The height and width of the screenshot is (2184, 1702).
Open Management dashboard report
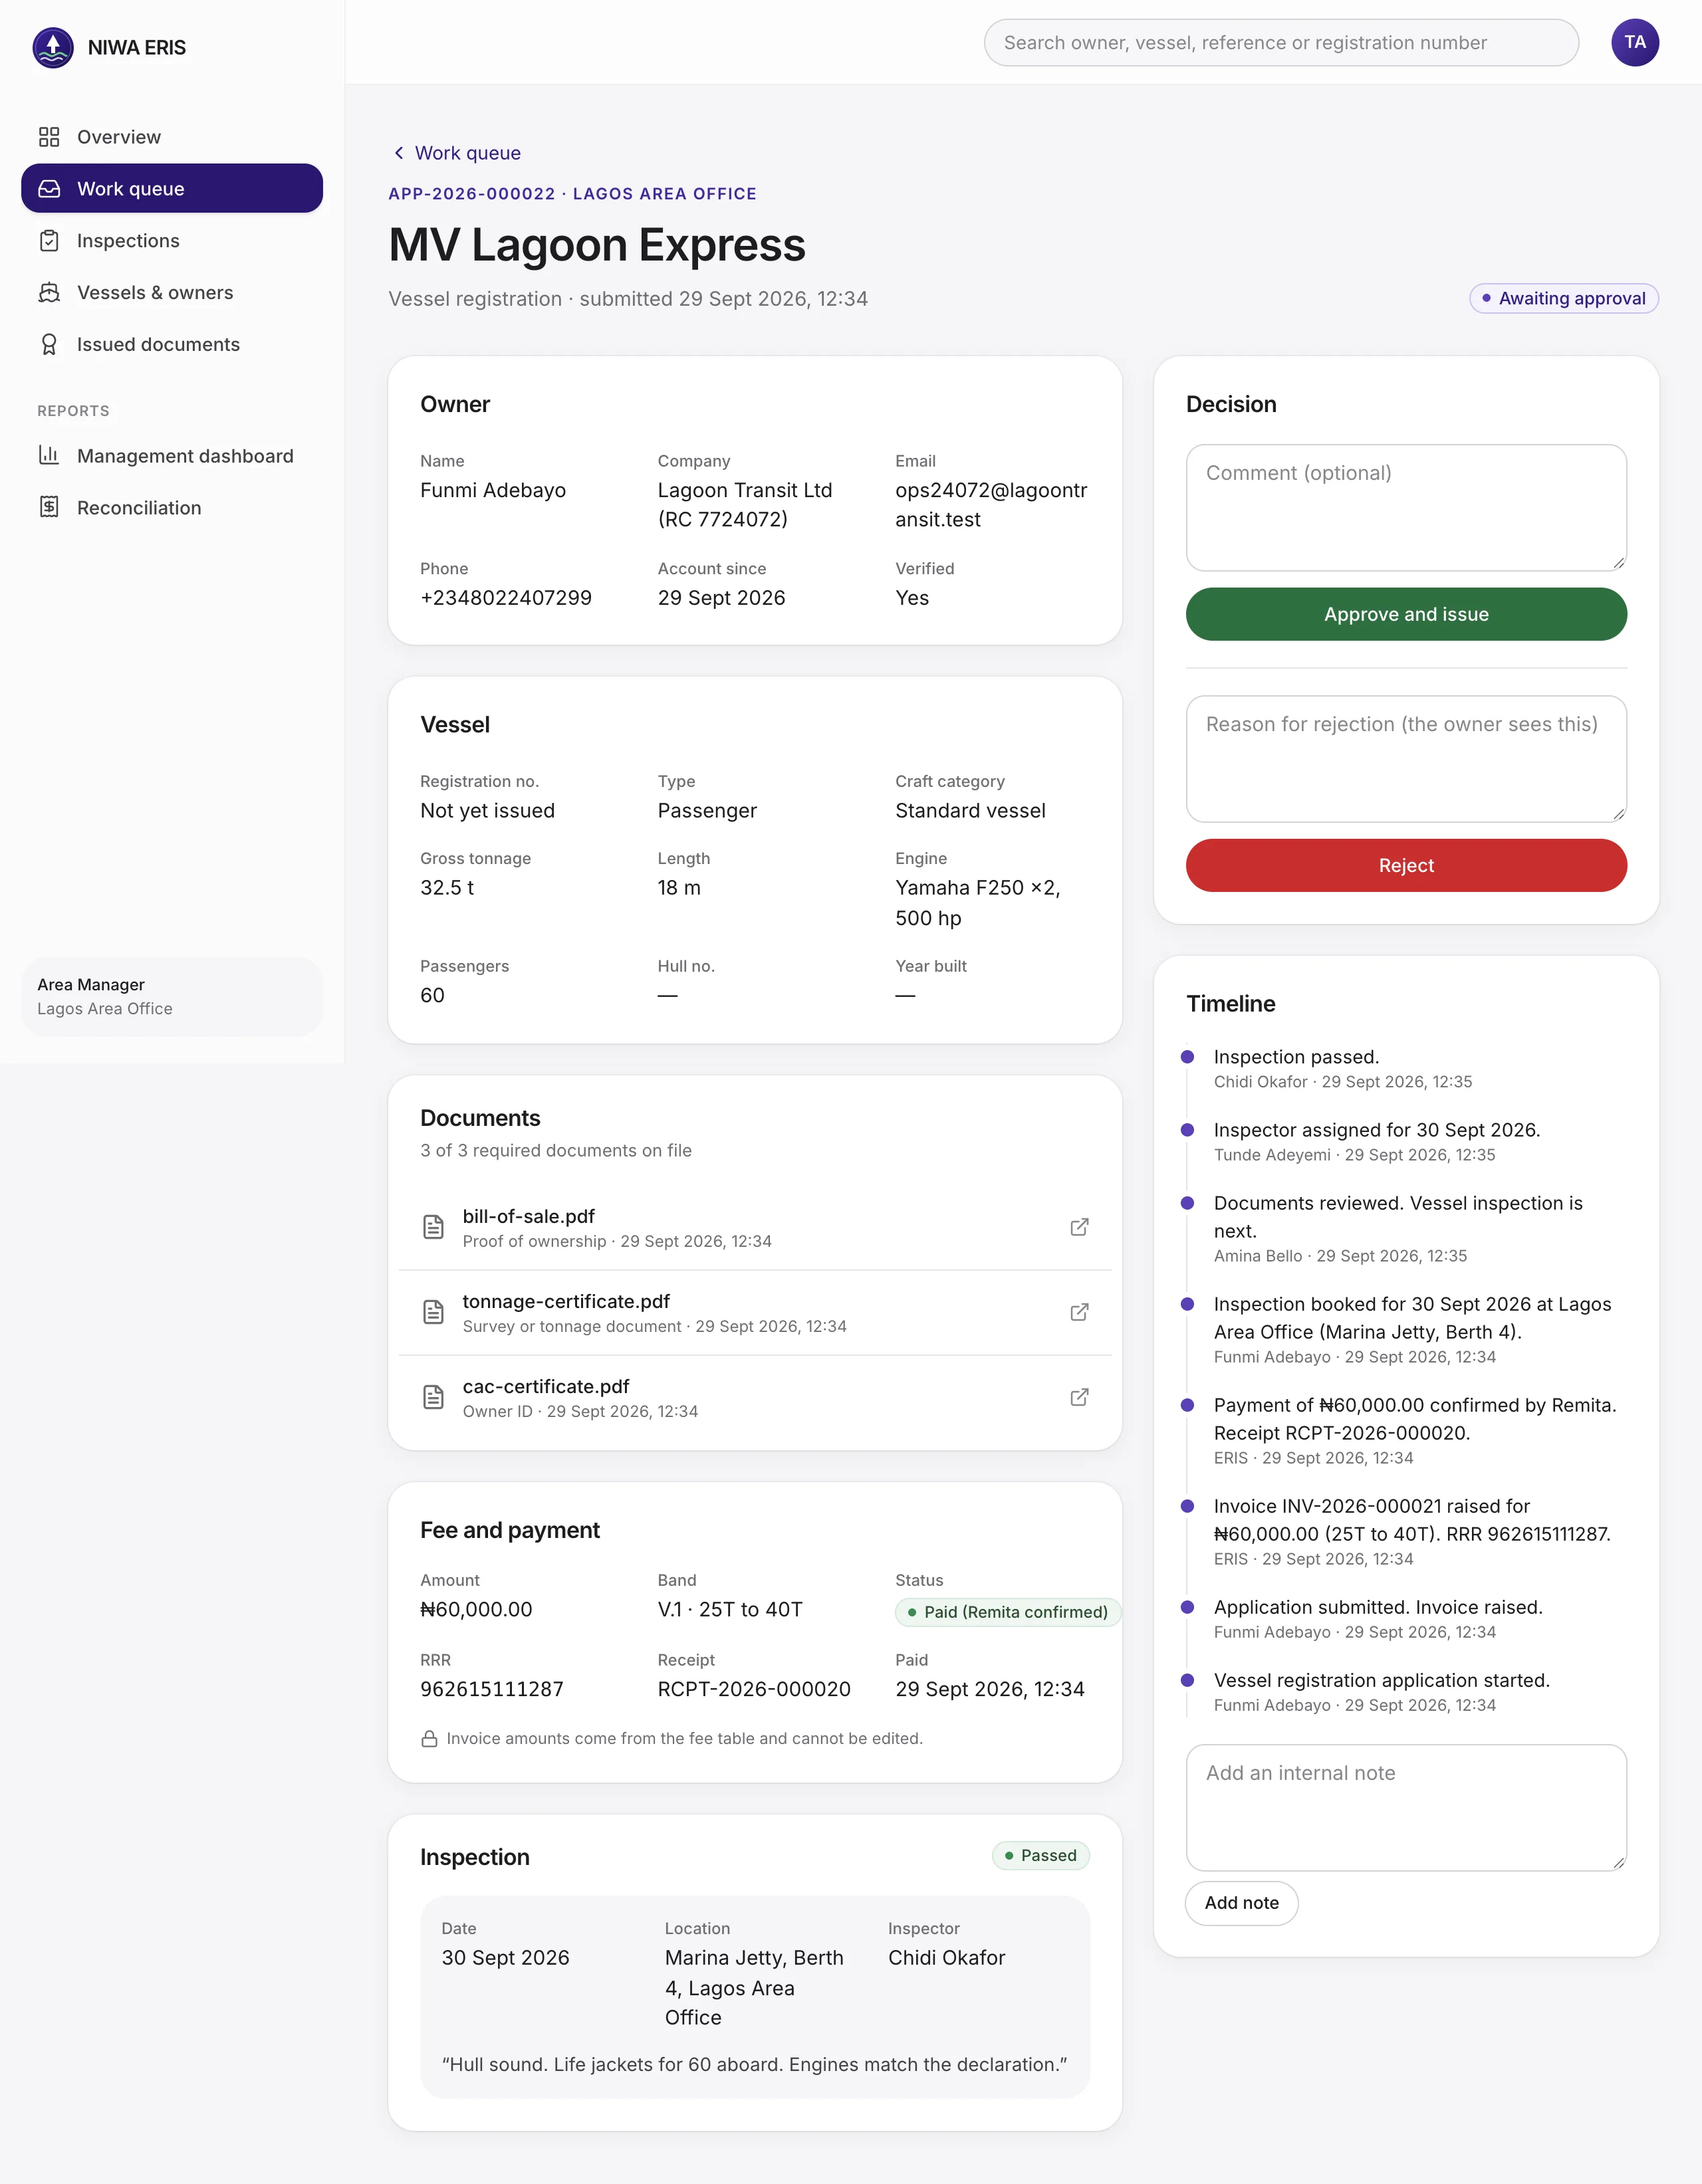(x=172, y=456)
